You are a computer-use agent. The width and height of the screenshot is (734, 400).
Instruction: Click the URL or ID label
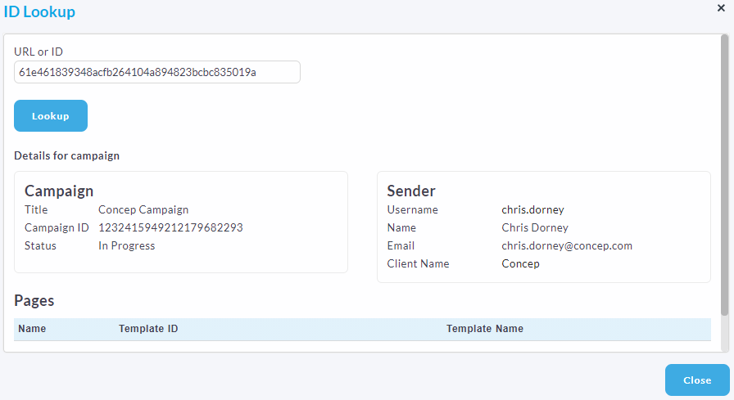tap(39, 52)
